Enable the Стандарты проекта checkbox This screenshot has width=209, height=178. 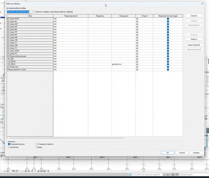tap(37, 144)
